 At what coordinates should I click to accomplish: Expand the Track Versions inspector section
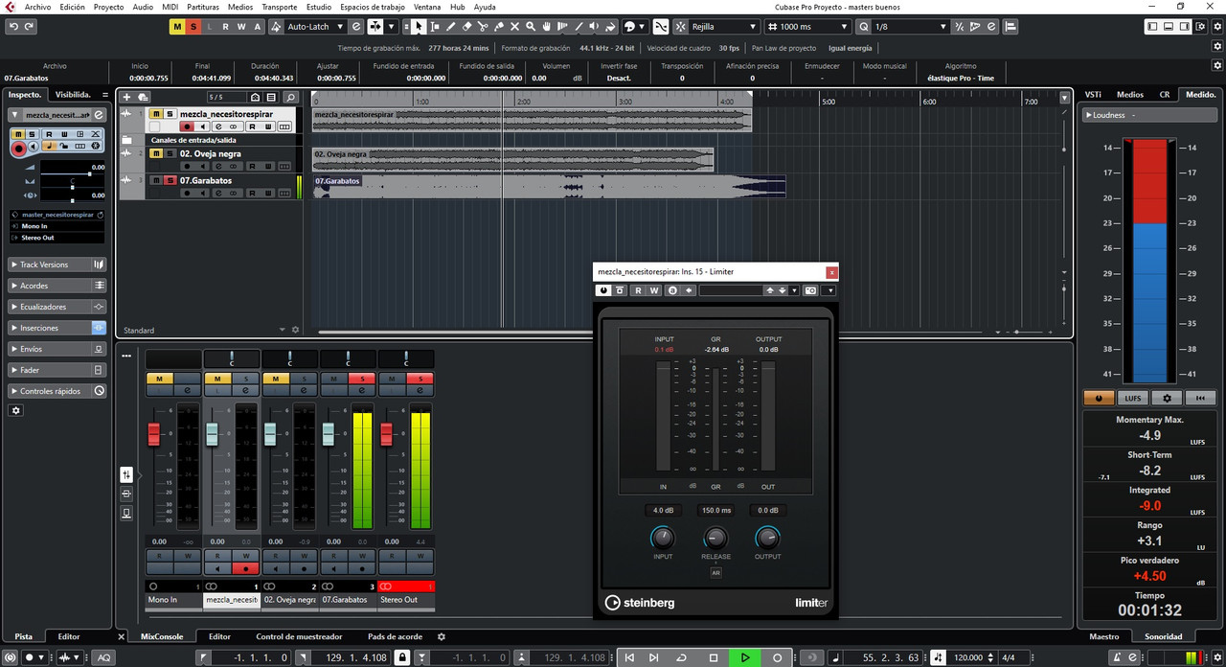coord(57,264)
